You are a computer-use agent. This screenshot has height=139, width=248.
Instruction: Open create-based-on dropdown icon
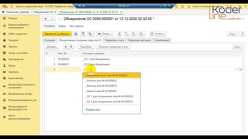[x=91, y=34]
